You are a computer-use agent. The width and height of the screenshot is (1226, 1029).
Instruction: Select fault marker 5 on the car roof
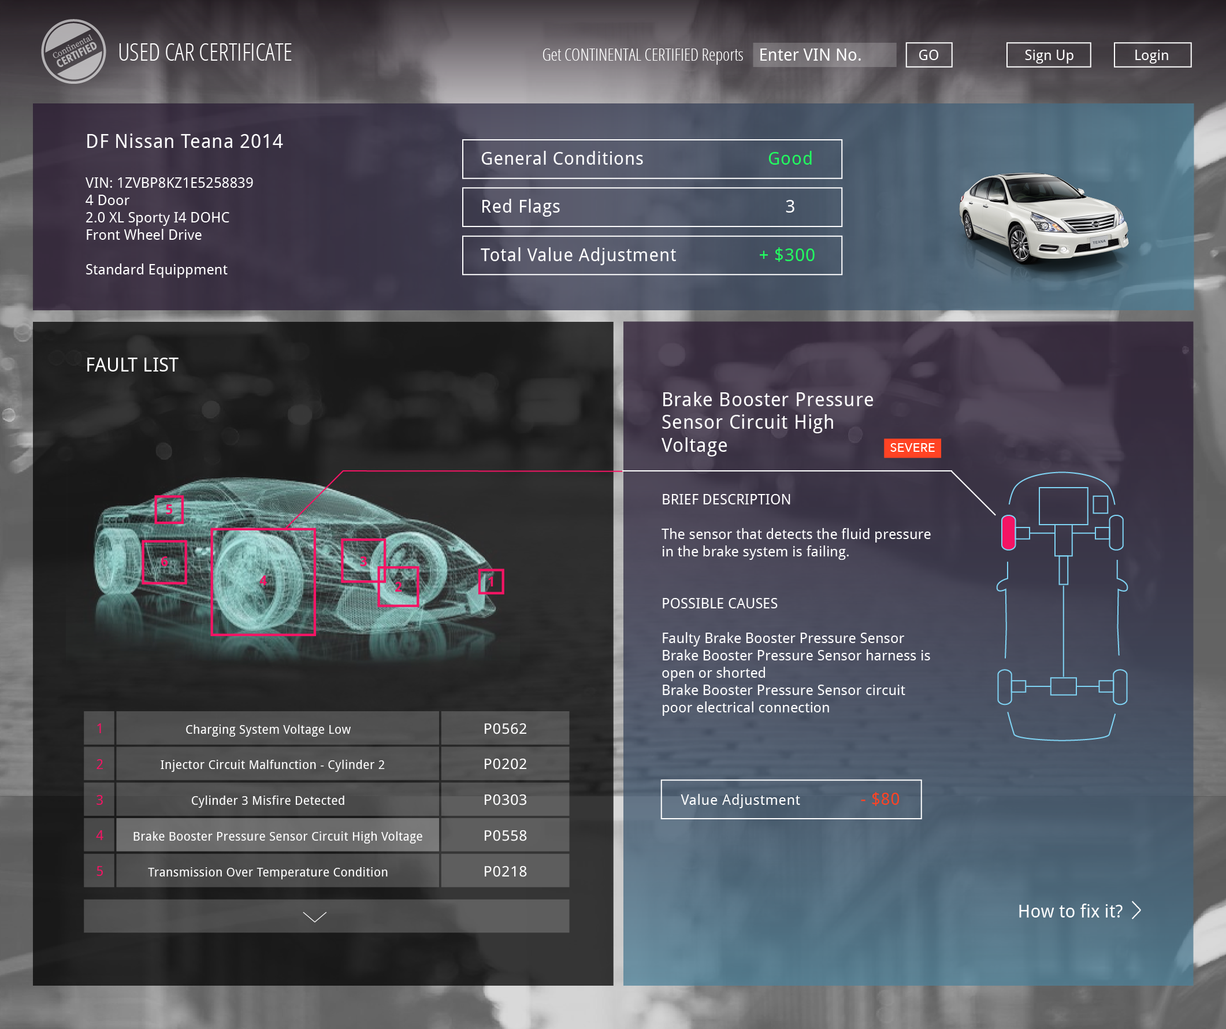[169, 509]
